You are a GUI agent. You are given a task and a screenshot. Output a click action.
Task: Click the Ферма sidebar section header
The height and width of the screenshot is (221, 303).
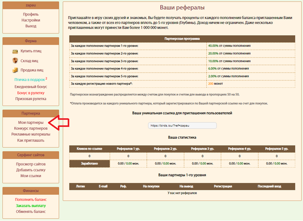(31, 41)
